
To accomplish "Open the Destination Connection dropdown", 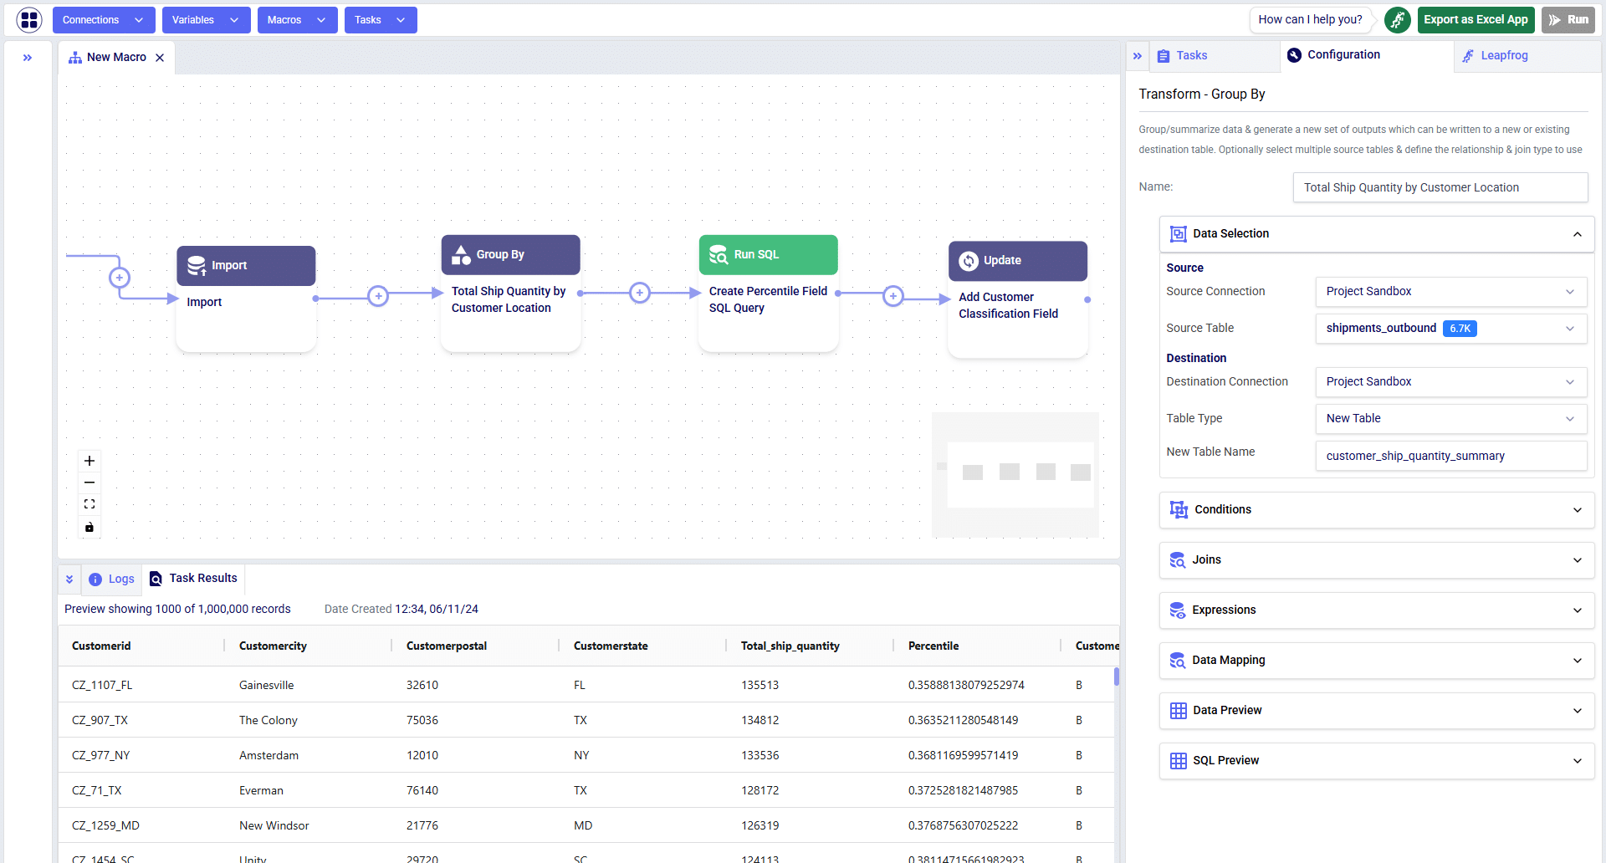I will tap(1451, 381).
